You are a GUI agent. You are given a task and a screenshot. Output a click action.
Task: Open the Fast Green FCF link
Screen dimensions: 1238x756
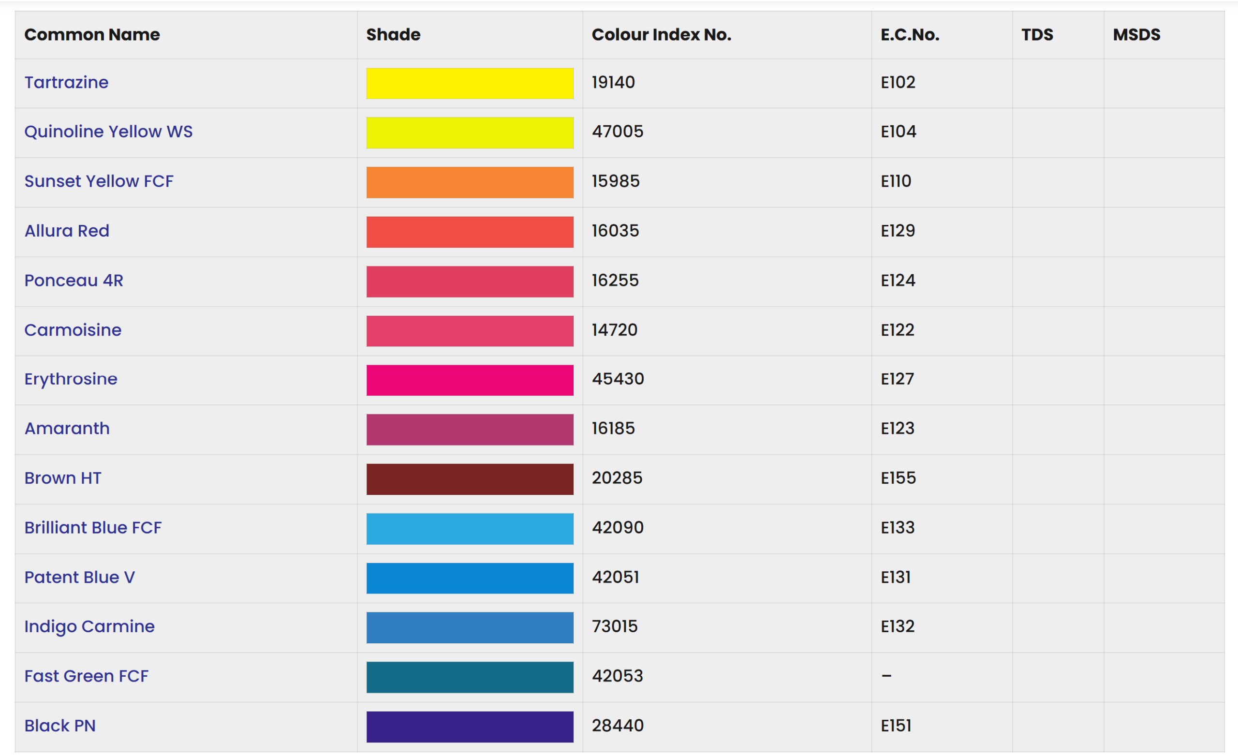coord(87,677)
